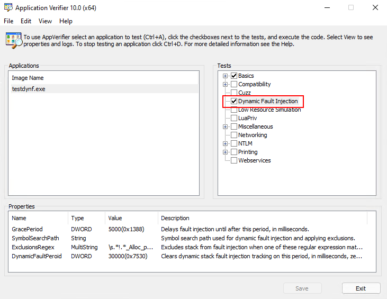Enable the Cuzz test checkbox
The image size is (387, 299).
click(234, 93)
